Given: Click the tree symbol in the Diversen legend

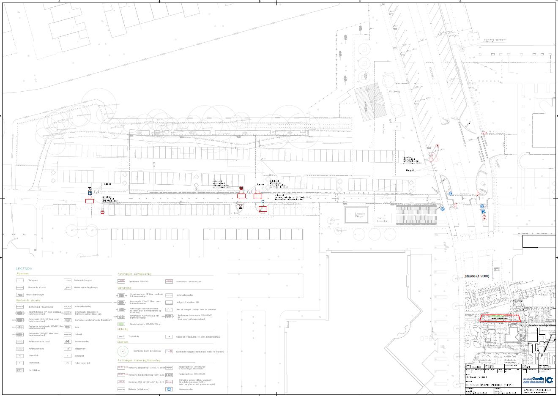Looking at the screenshot, I should pos(123,351).
